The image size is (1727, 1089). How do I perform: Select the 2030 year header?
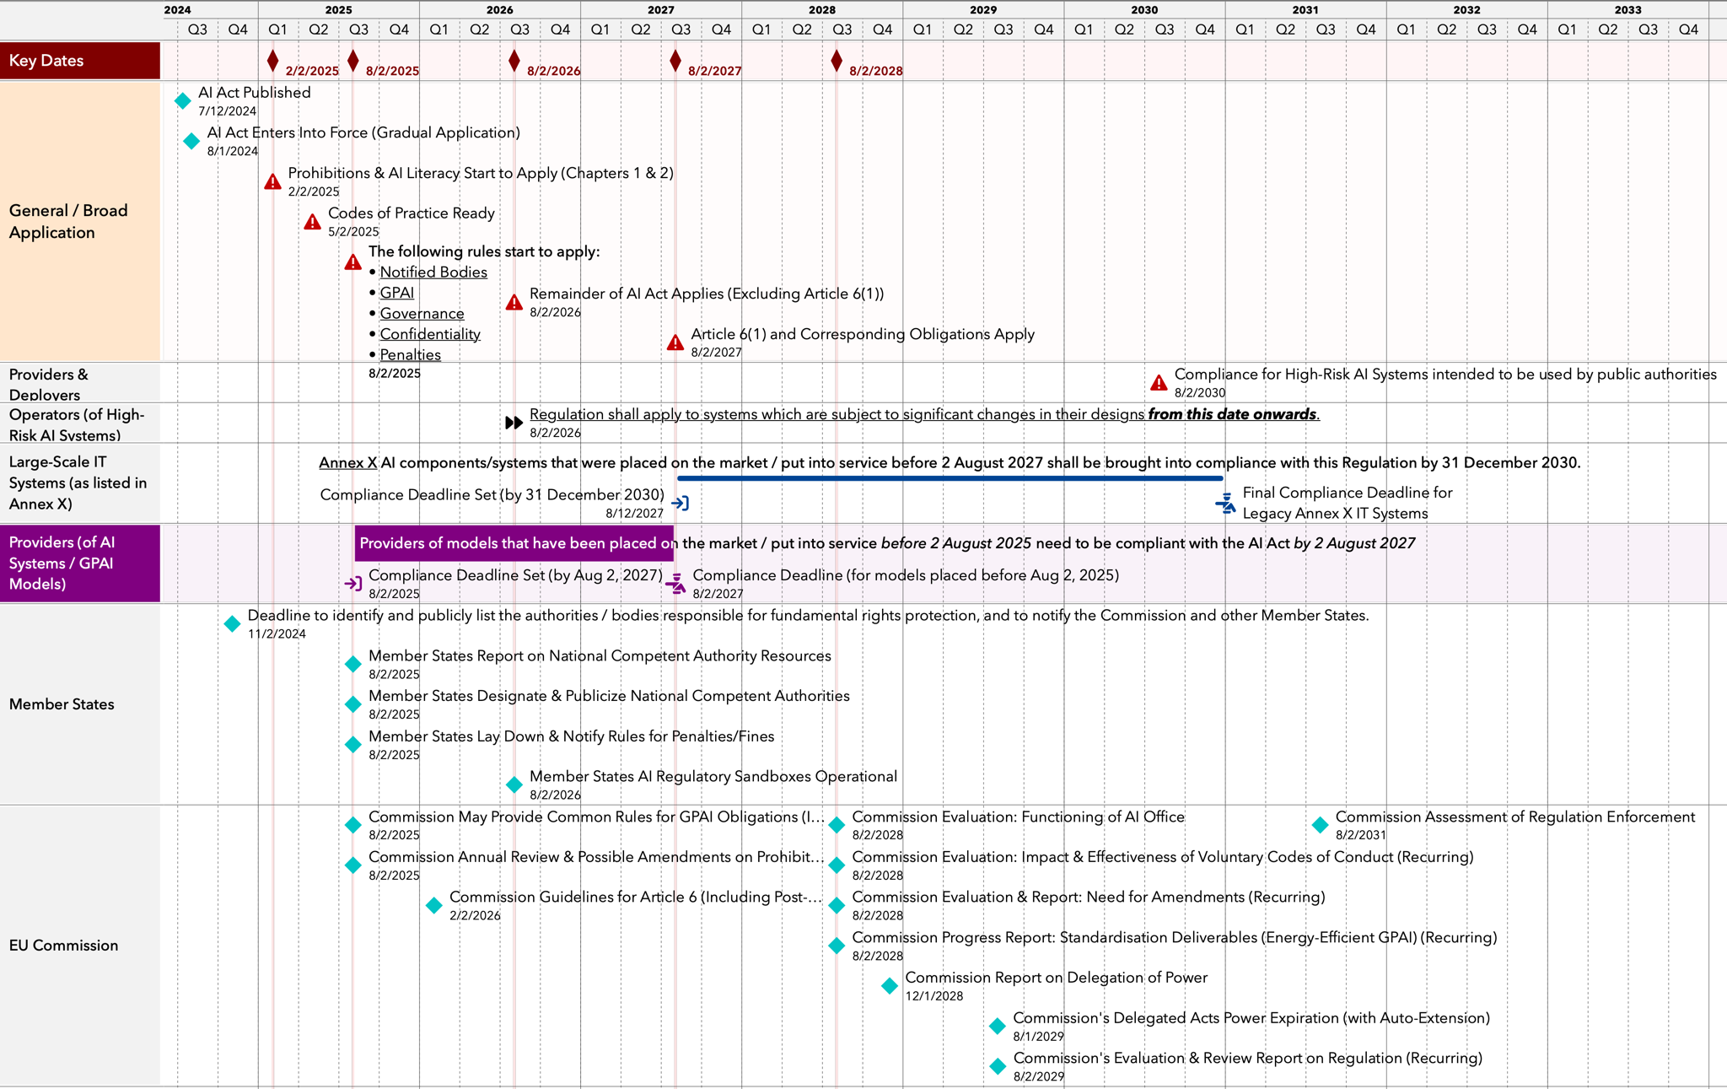click(1144, 10)
